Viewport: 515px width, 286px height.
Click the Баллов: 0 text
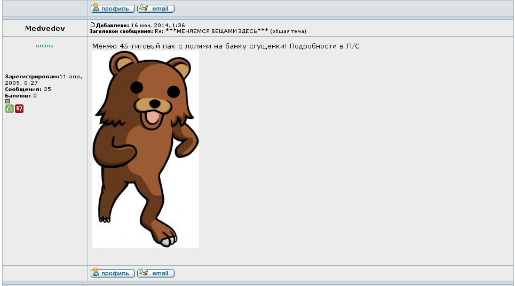[21, 96]
